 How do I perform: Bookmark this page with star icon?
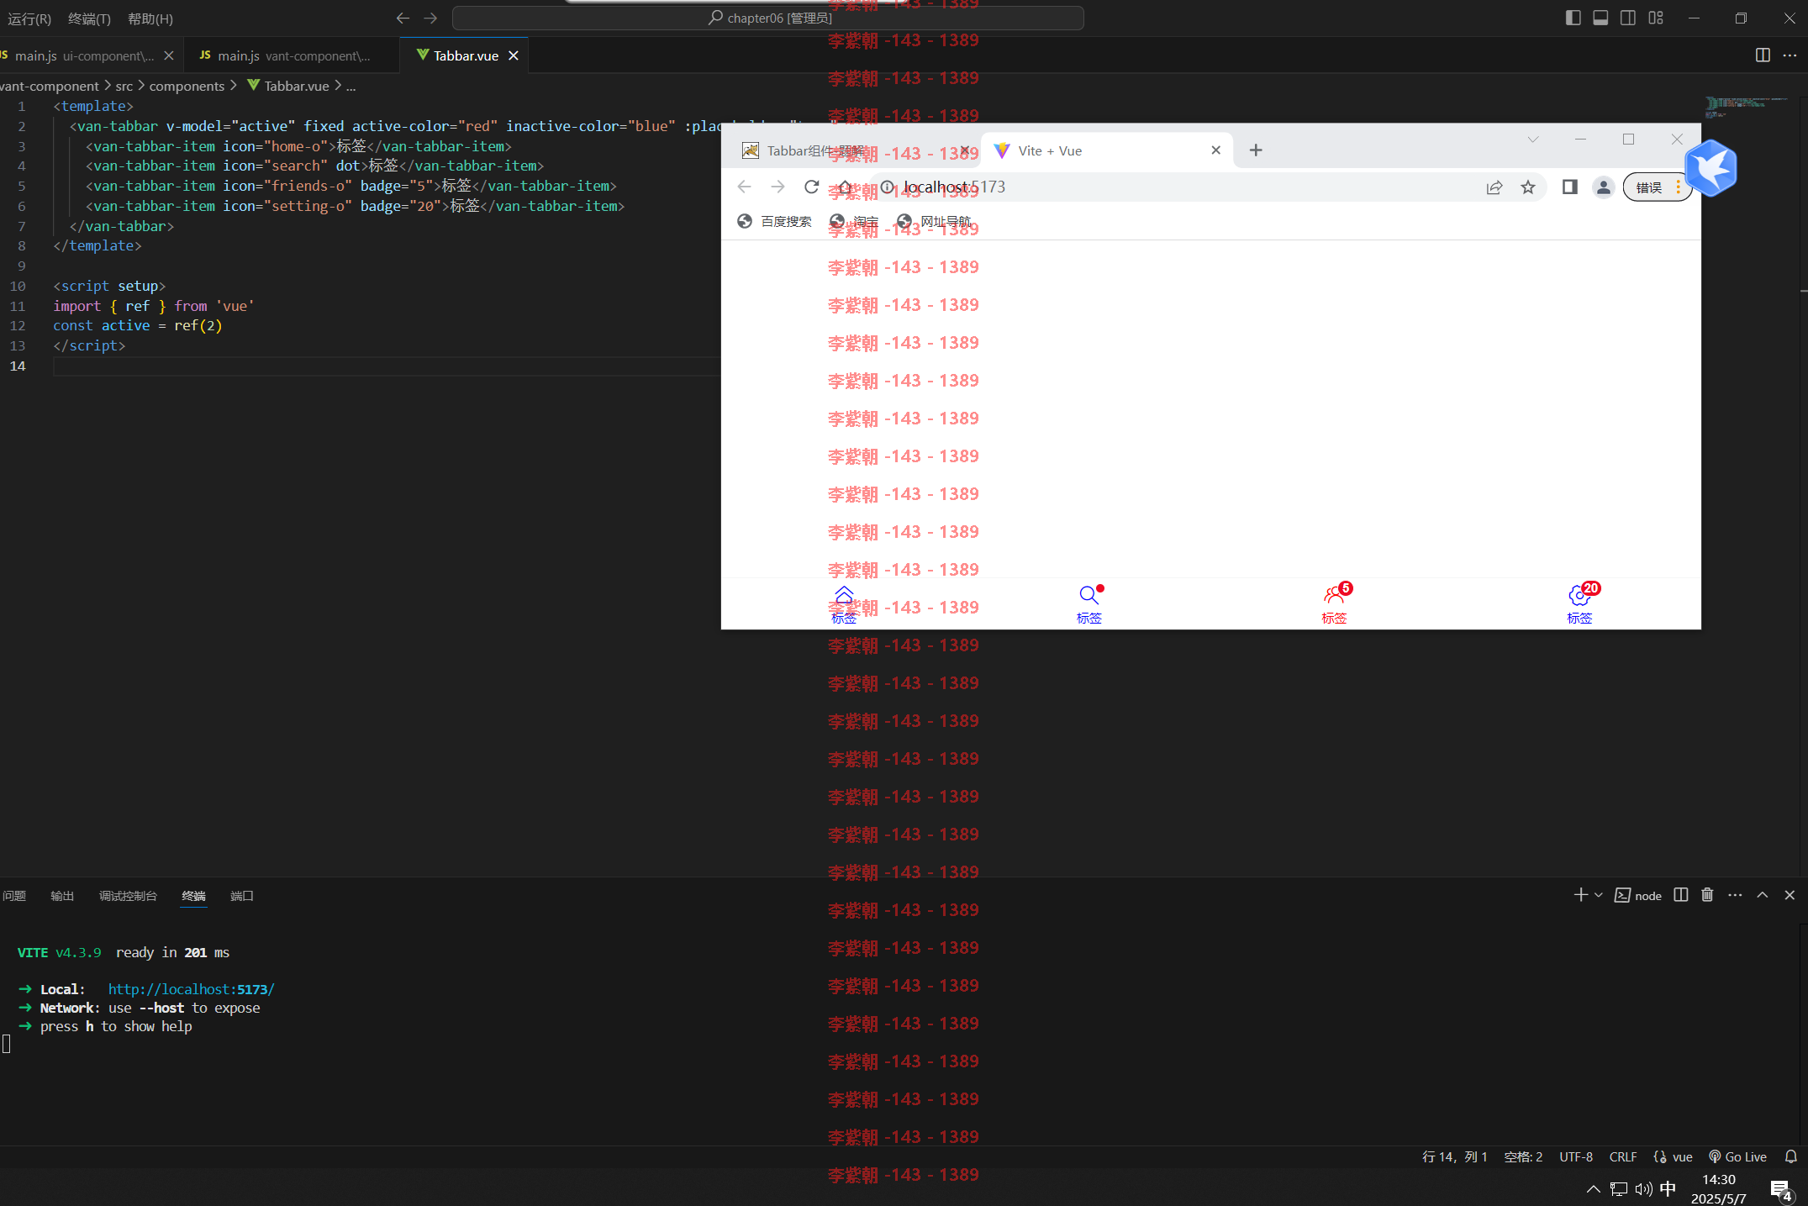pos(1528,187)
